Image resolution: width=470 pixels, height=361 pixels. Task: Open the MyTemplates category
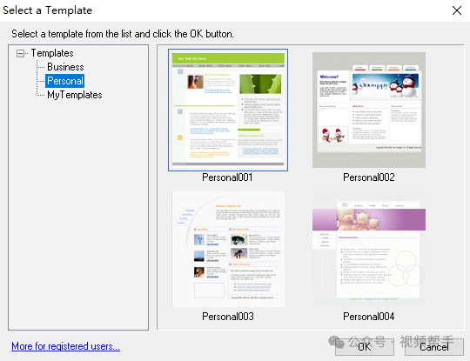click(74, 95)
